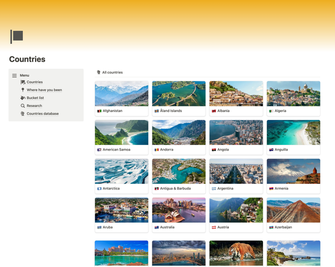This screenshot has width=335, height=267.
Task: Click the Algeria flag icon
Action: 271,111
